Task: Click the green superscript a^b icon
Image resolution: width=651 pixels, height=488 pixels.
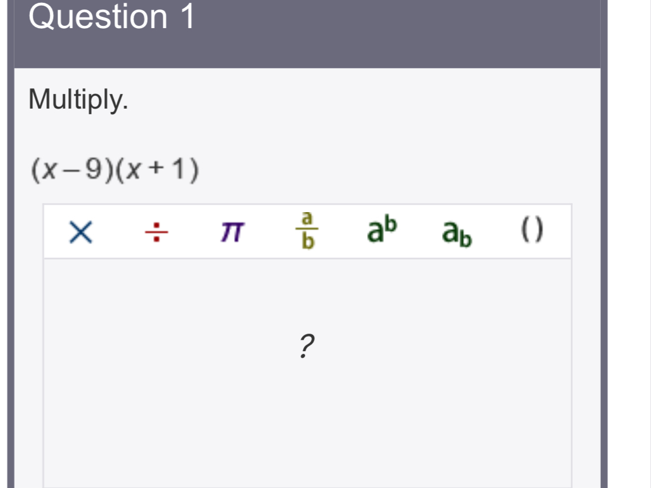Action: coord(382,230)
